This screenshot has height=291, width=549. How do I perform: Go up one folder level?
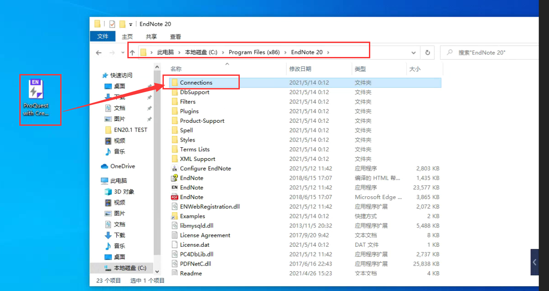point(132,53)
